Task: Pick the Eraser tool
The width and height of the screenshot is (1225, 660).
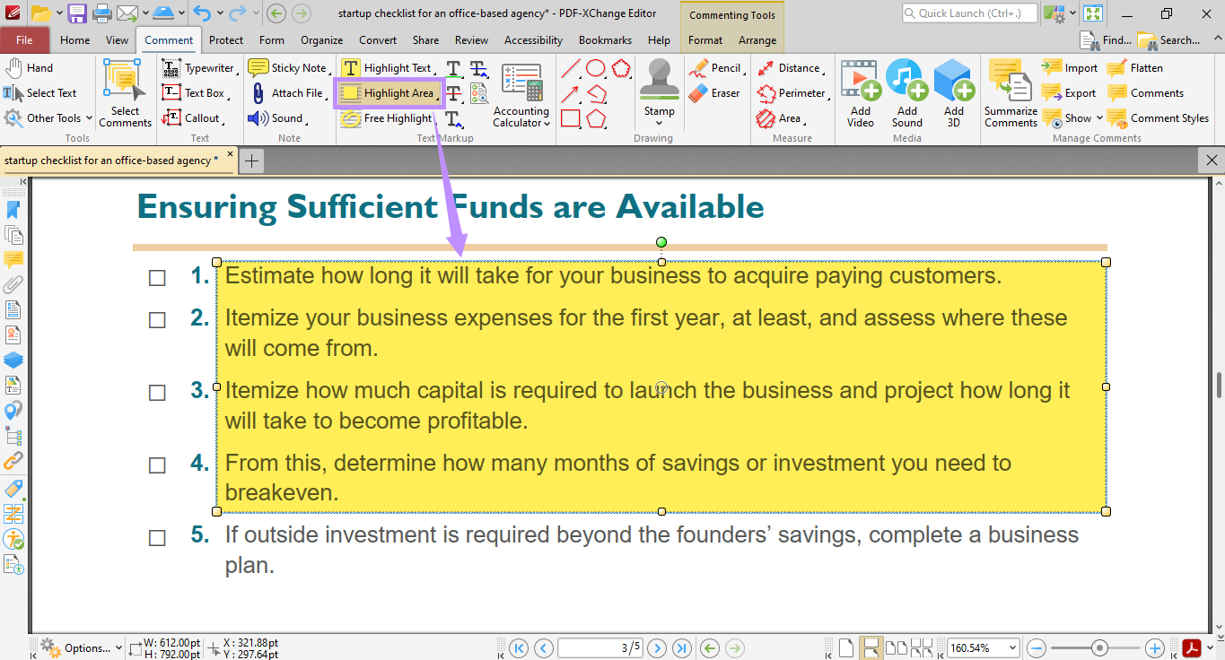Action: tap(713, 92)
